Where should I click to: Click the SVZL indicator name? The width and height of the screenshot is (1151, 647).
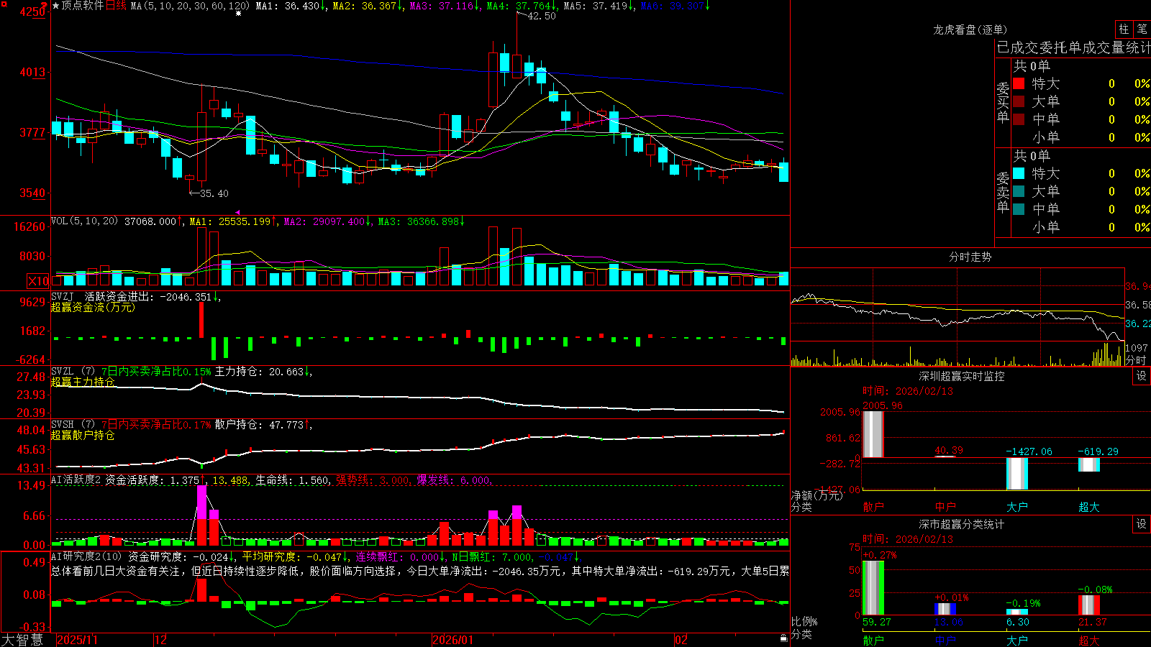click(63, 372)
